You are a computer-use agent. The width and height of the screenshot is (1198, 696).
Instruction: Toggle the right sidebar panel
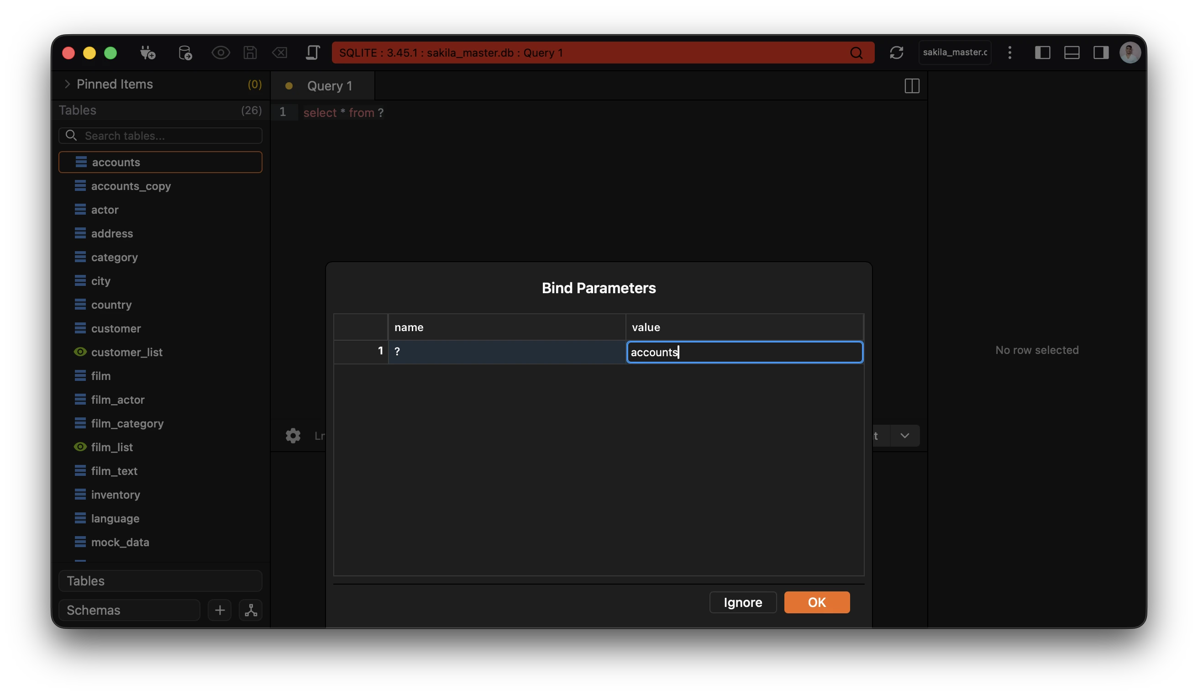click(x=1101, y=53)
